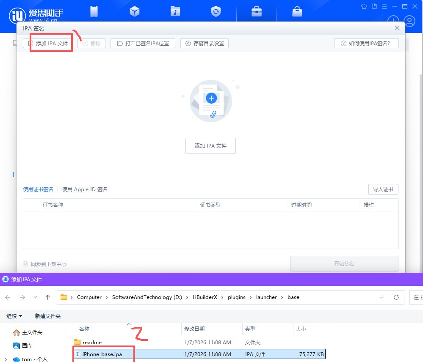This screenshot has height=362, width=423.
Task: Click the main window vertical scrollbar
Action: click(x=421, y=173)
